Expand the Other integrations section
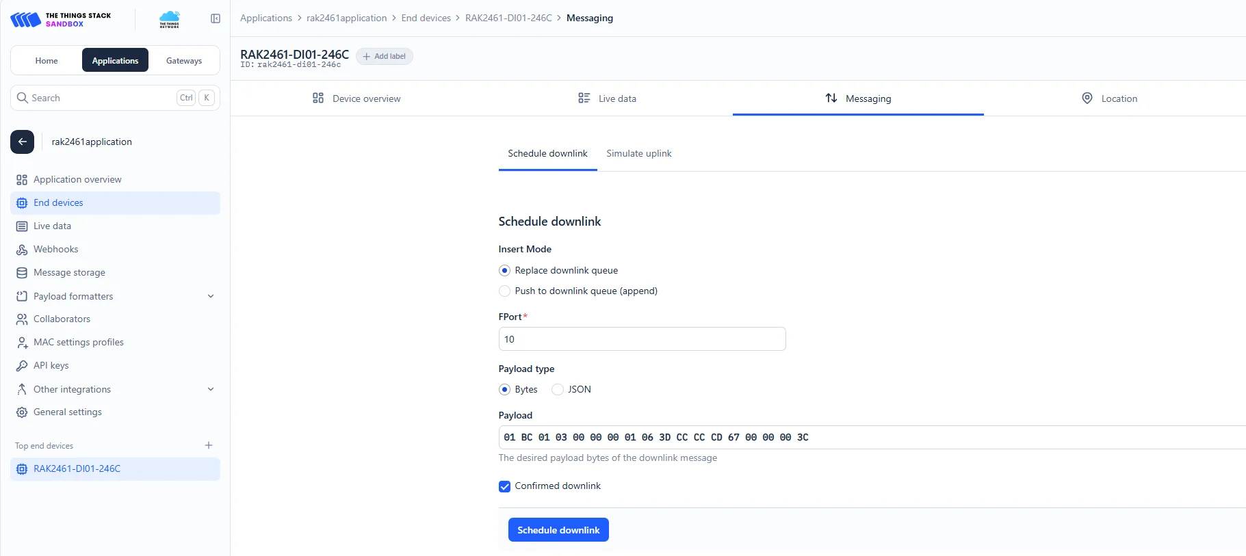Image resolution: width=1246 pixels, height=556 pixels. tap(115, 389)
